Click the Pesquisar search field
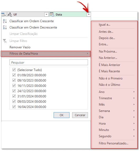The height and width of the screenshot is (151, 140). [x=49, y=62]
